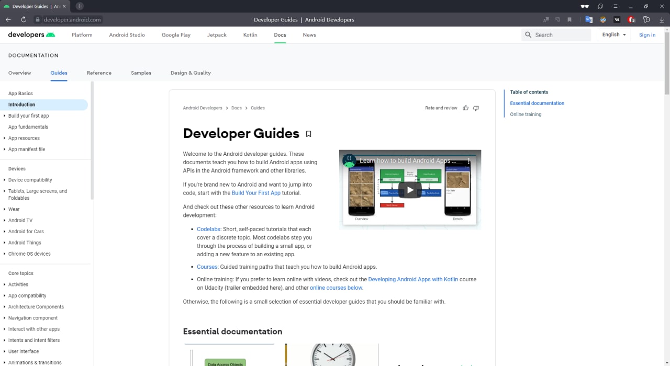
Task: Open the Platform top navigation item
Action: click(x=82, y=35)
